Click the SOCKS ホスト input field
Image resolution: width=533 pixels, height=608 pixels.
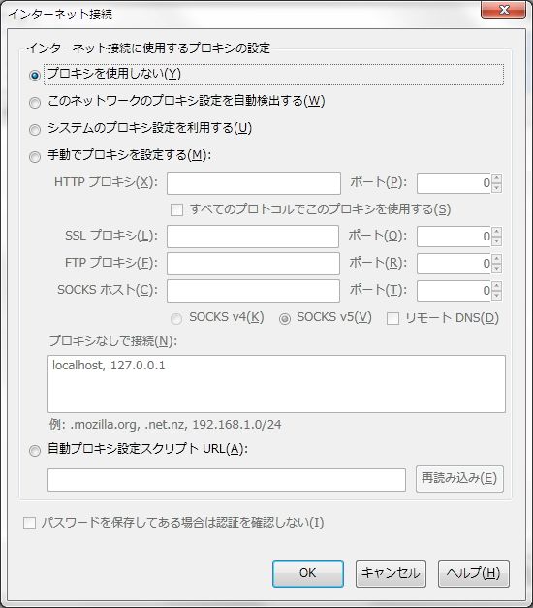(253, 291)
